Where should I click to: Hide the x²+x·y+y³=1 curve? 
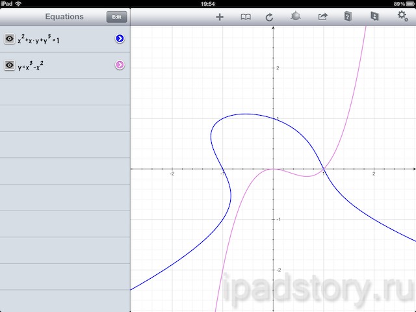tap(10, 39)
